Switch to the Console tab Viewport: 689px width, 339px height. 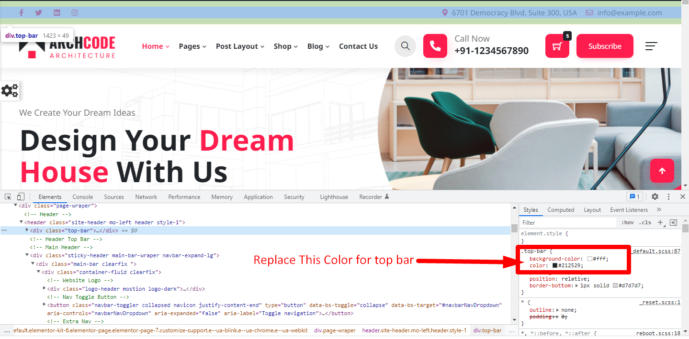pyautogui.click(x=83, y=197)
